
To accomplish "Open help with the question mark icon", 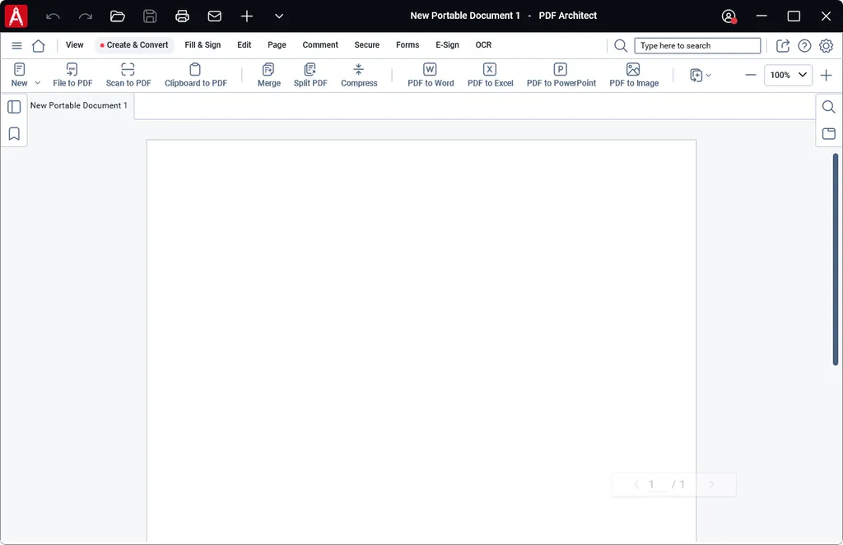I will (804, 46).
